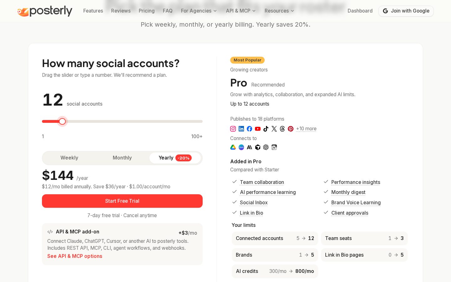Select the YouTube platform icon
This screenshot has width=451, height=282.
pyautogui.click(x=258, y=129)
